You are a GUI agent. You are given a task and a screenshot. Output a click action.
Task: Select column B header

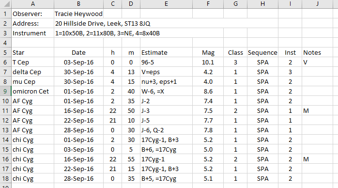point(78,4)
